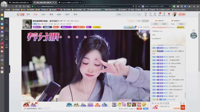Click the 分享 share link
This screenshot has height=112, width=200.
pos(140,27)
